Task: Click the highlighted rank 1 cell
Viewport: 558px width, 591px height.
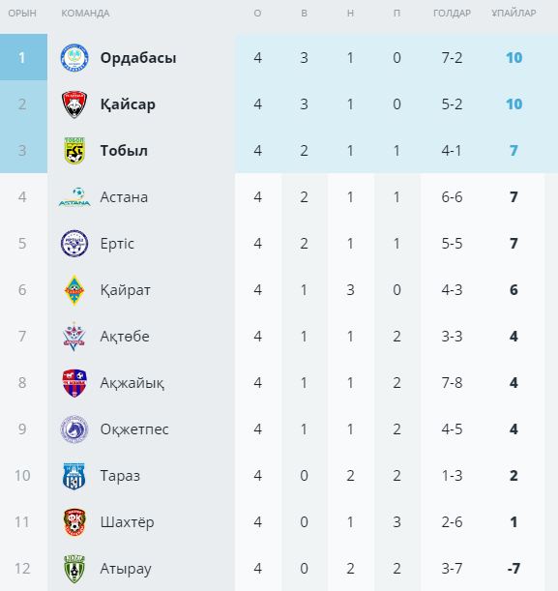Action: pyautogui.click(x=23, y=57)
